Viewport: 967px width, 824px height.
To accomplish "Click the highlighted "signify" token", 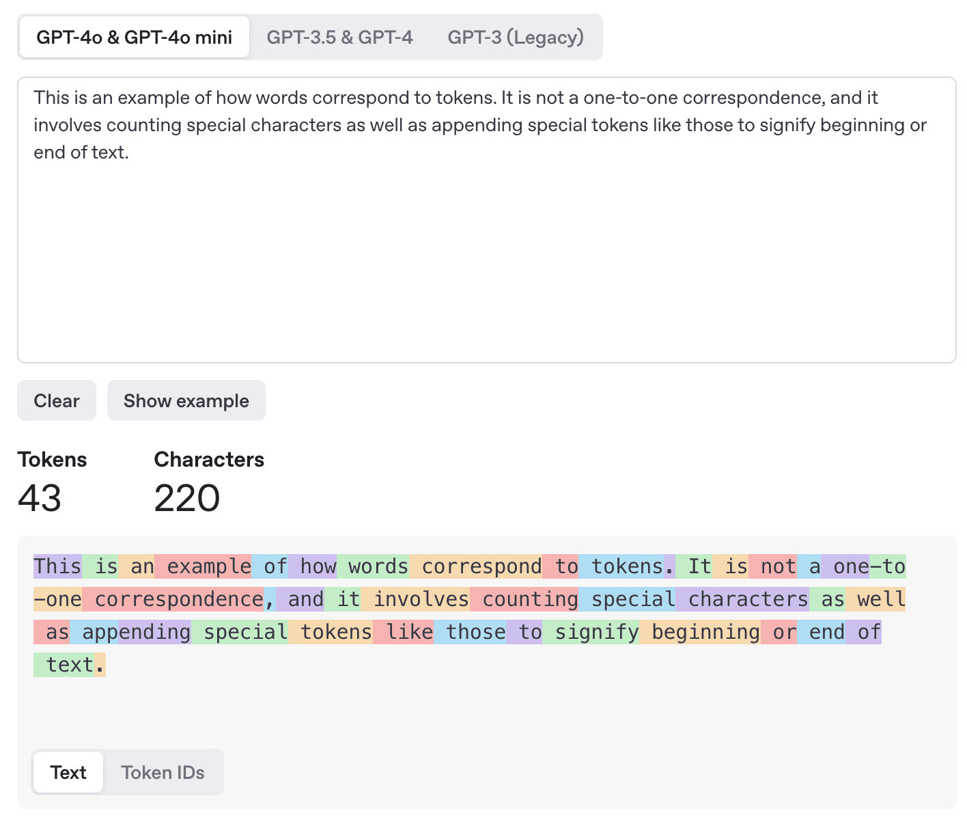I will (591, 632).
